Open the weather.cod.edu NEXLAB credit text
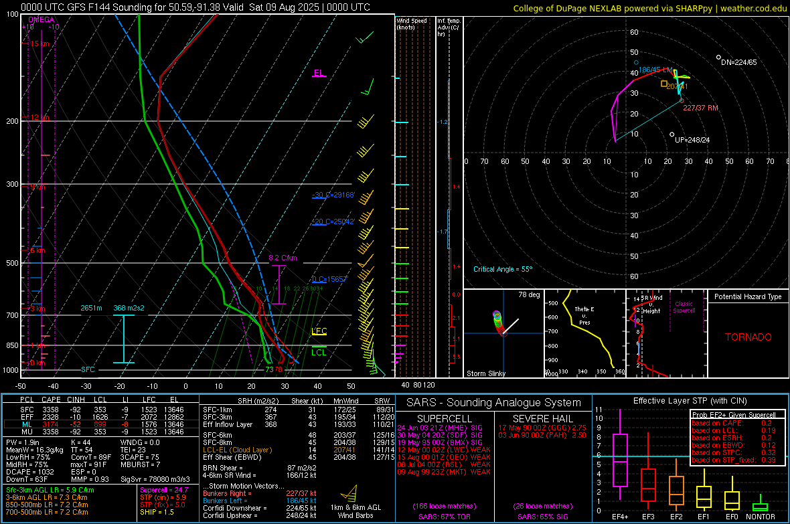 (x=650, y=9)
